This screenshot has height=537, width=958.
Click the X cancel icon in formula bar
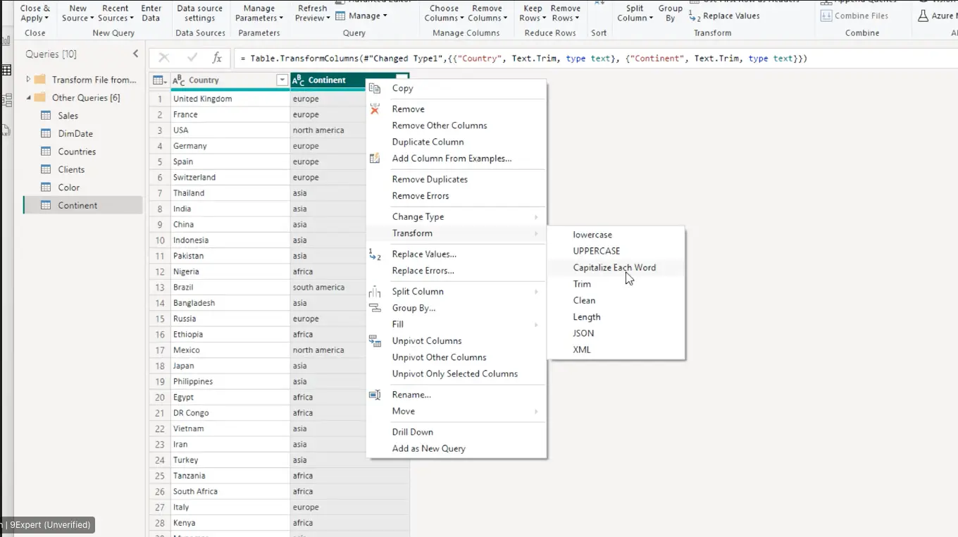pos(164,58)
